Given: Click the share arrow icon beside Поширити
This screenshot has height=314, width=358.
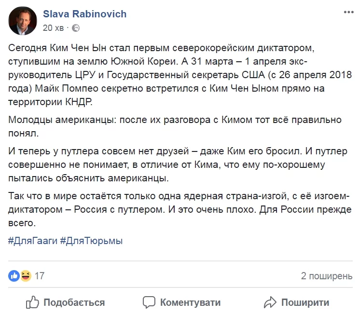Looking at the screenshot, I should (270, 303).
